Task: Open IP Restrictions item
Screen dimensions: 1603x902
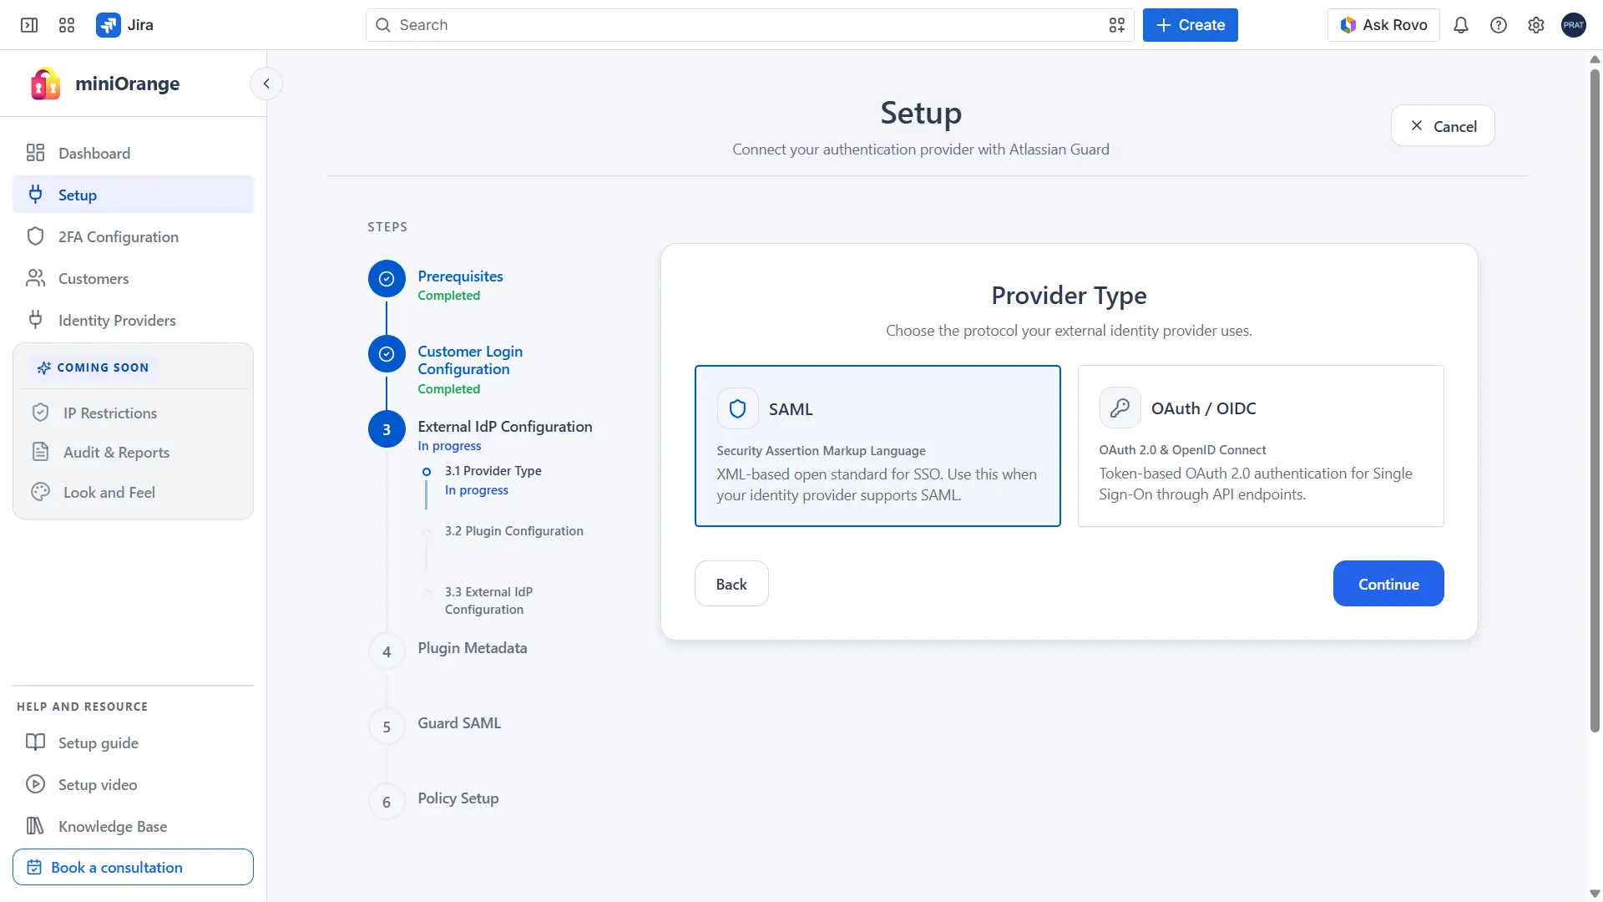Action: click(x=133, y=413)
